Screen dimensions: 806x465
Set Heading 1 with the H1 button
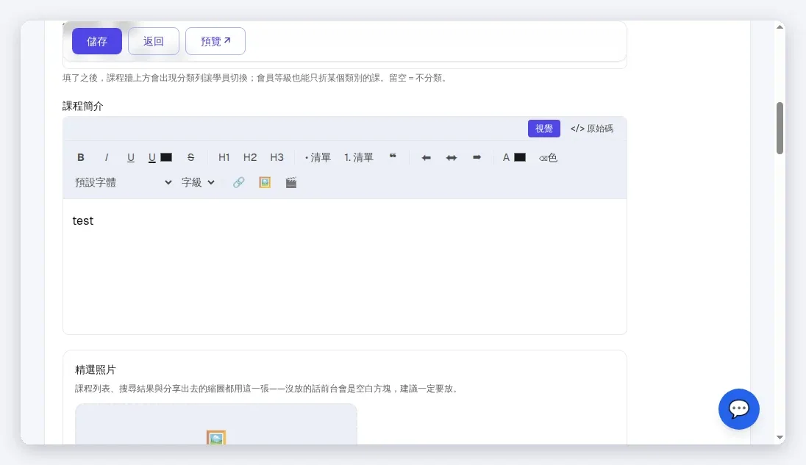click(224, 157)
